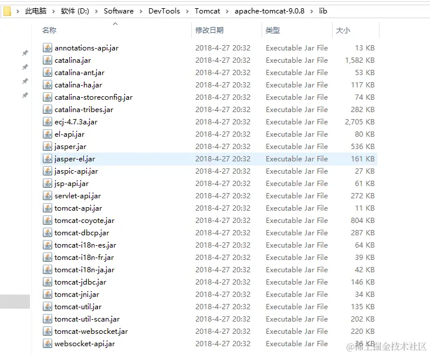Screen dimensions: 430x355
Task: Click the jasper-el.jar file icon
Action: [x=48, y=159]
